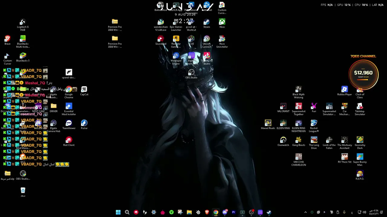Open taskbar Search

tap(127, 212)
